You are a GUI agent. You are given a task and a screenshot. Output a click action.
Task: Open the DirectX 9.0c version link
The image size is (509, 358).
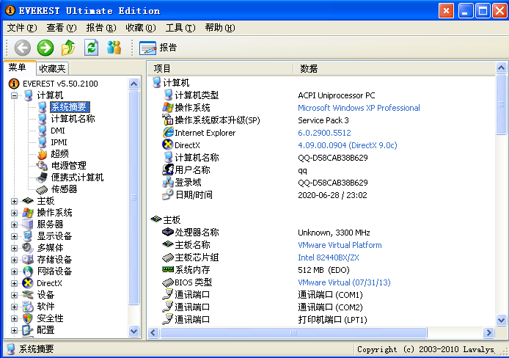pyautogui.click(x=348, y=145)
